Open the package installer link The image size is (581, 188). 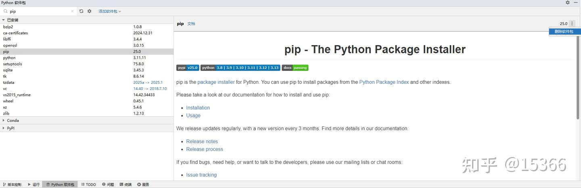(216, 82)
